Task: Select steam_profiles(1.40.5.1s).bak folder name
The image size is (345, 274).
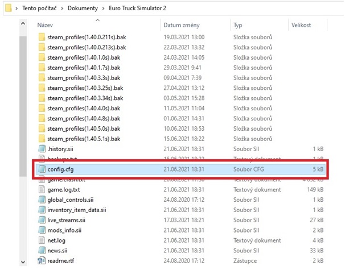Action: [84, 139]
